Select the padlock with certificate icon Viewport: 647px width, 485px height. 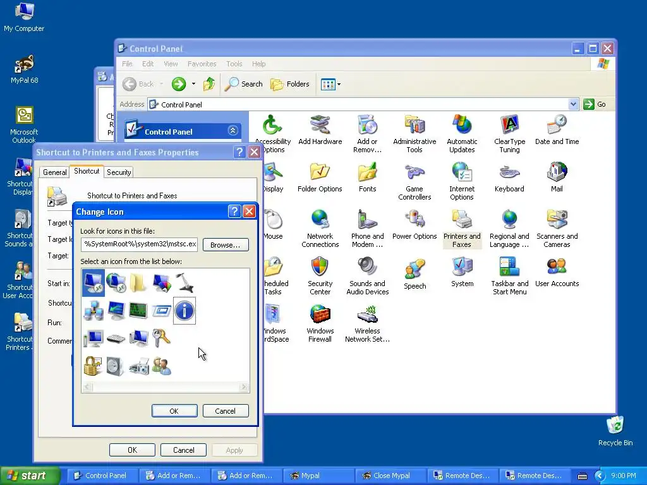[x=94, y=366]
